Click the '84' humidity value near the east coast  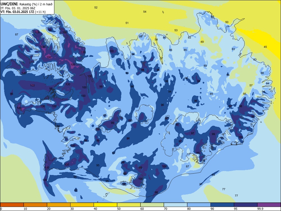(x=268, y=84)
